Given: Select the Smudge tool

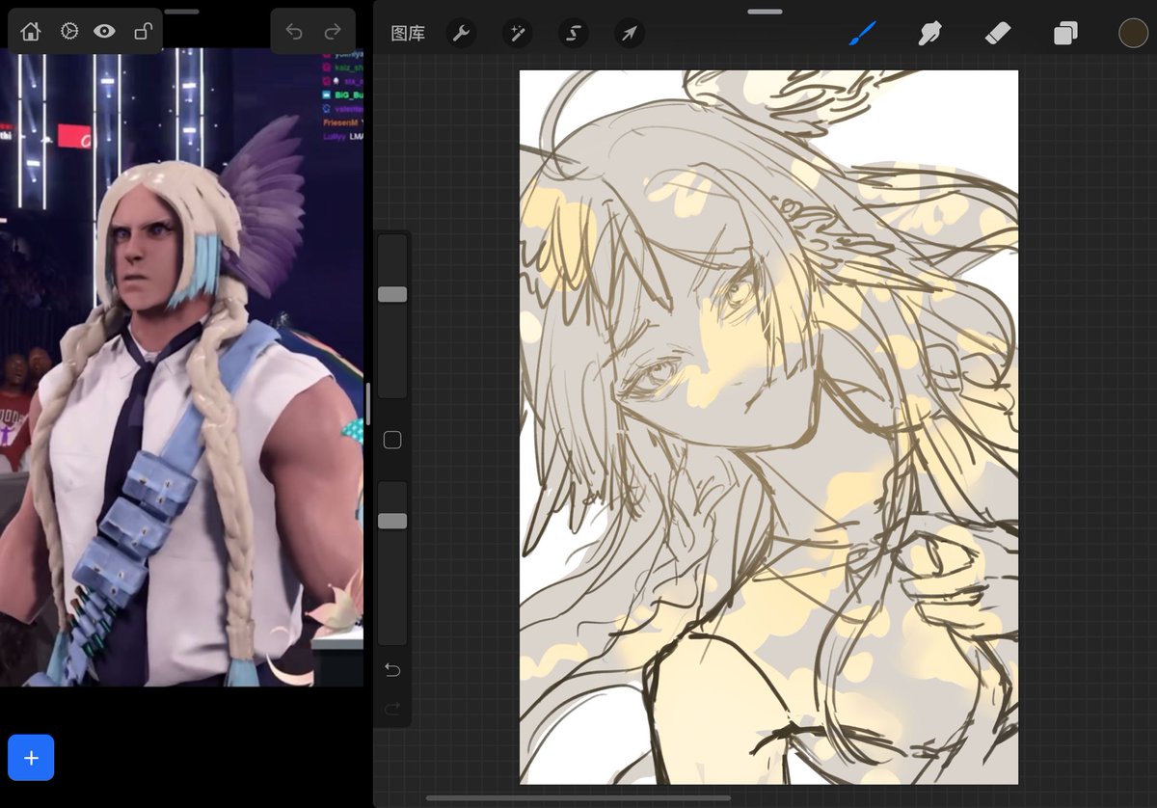Looking at the screenshot, I should point(929,34).
